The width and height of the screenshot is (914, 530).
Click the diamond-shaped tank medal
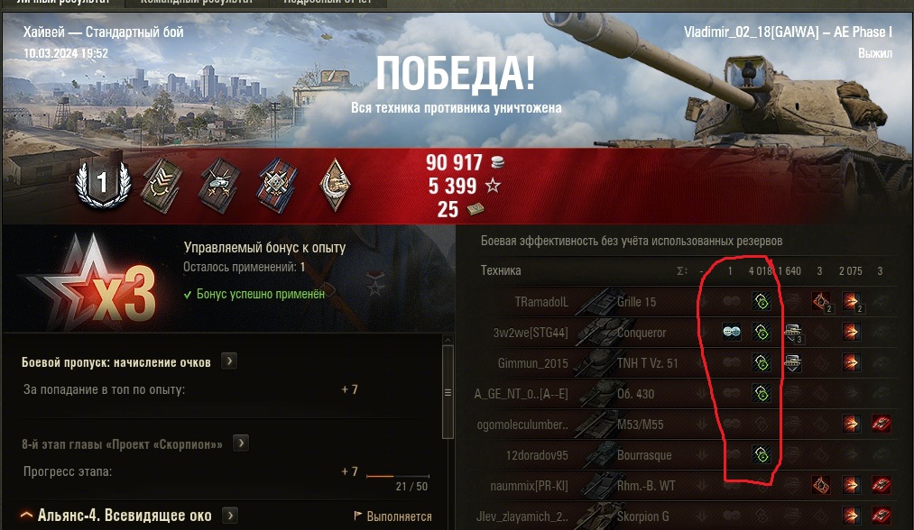(335, 185)
